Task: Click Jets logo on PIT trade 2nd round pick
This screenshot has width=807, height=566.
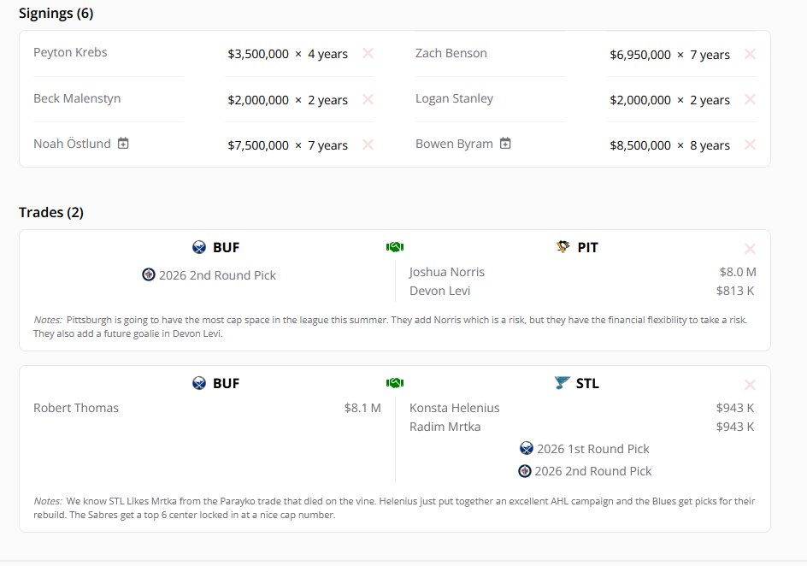Action: (x=148, y=274)
